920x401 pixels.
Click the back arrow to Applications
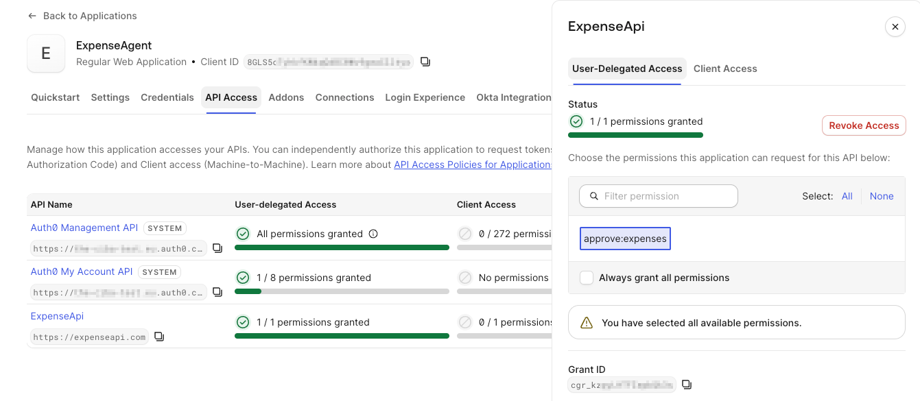point(32,16)
